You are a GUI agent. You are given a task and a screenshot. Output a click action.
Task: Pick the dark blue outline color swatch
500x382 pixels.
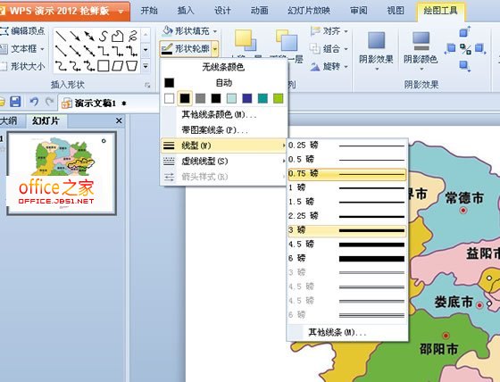click(247, 98)
